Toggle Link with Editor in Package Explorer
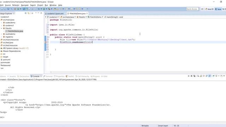Screen dimensions: 226x127 (x=29, y=13)
